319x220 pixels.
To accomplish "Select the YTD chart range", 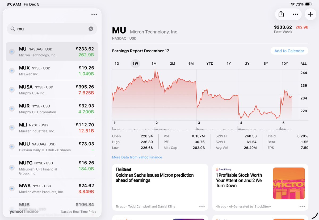I will coord(210,64).
